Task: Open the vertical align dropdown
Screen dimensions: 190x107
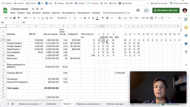Action: click(126, 18)
